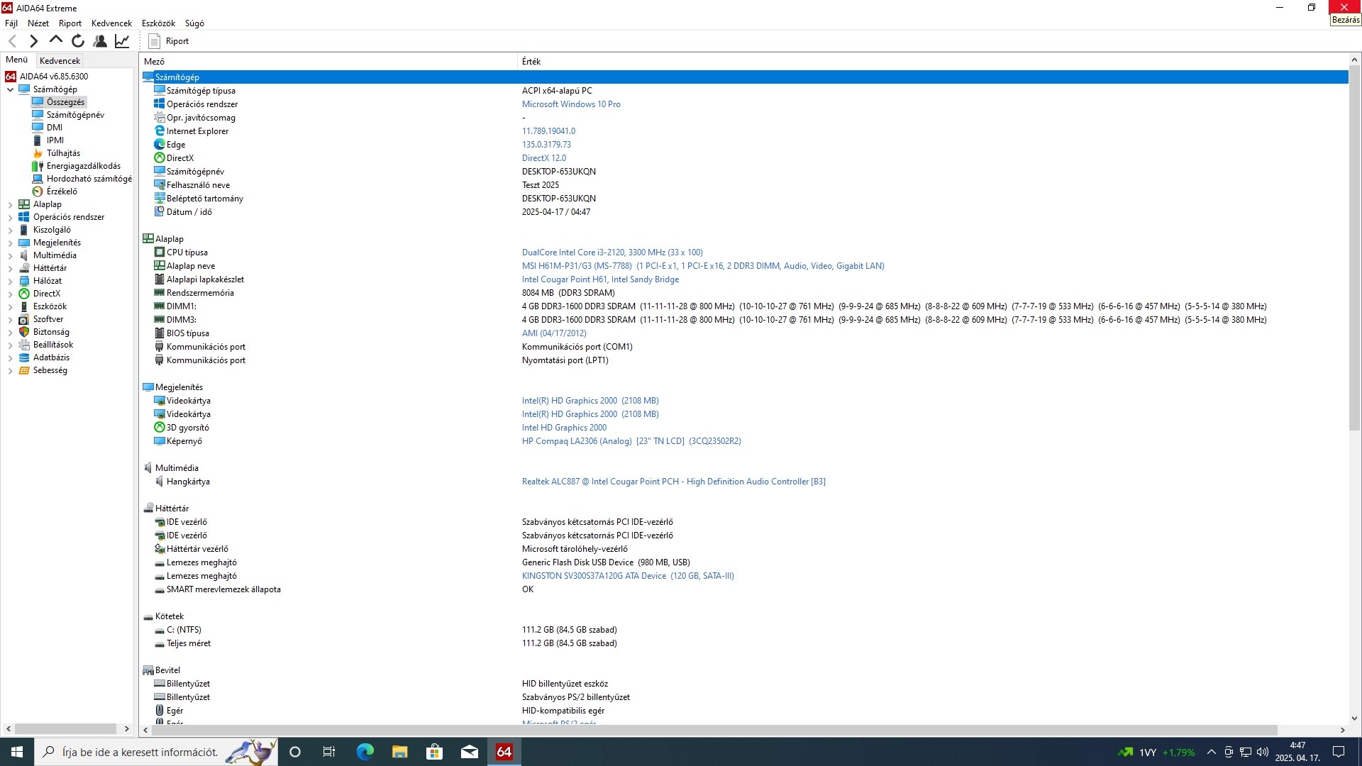1362x766 pixels.
Task: Click the Up level arrow icon
Action: (56, 40)
